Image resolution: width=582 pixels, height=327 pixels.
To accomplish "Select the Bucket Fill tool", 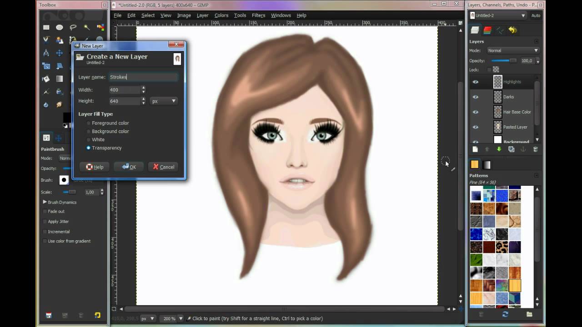I will point(46,79).
